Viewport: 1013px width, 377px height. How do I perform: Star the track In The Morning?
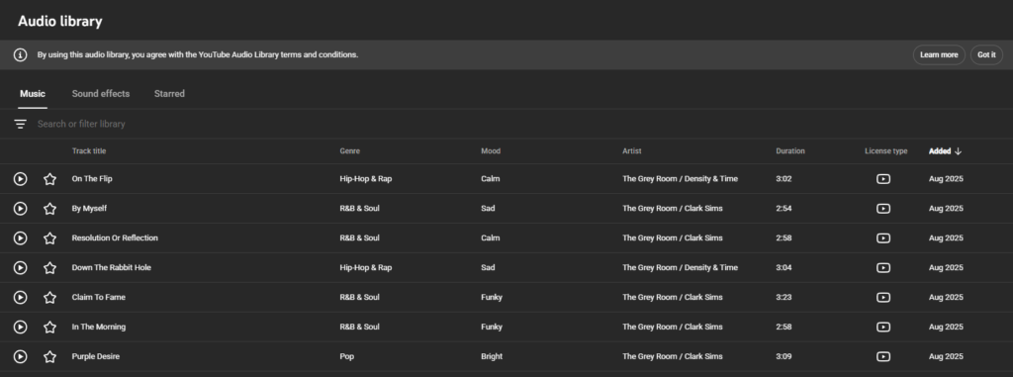(49, 328)
